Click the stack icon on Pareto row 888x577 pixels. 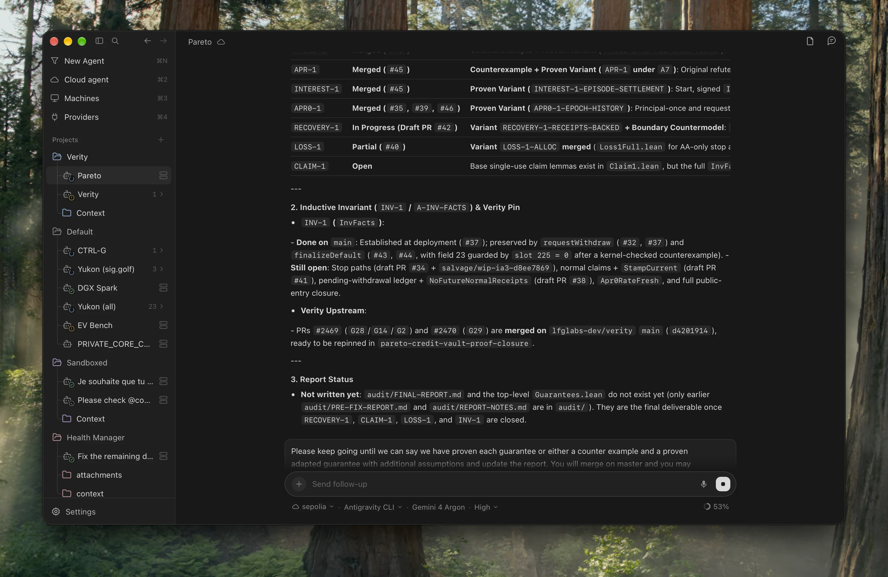tap(163, 176)
